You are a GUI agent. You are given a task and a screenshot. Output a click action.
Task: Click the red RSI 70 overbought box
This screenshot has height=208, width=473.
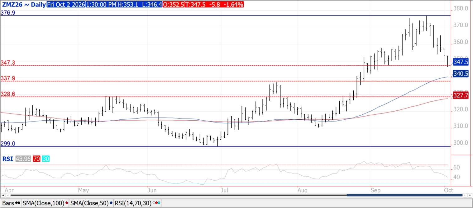tap(36, 159)
